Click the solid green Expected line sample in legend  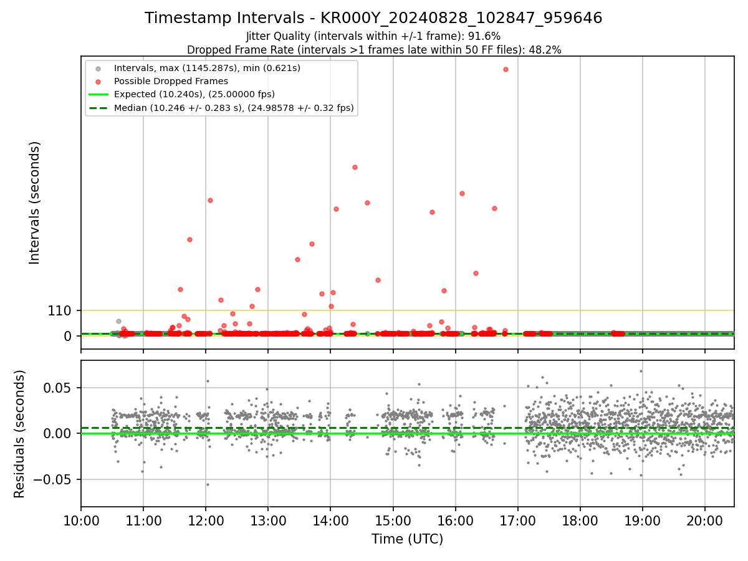98,95
